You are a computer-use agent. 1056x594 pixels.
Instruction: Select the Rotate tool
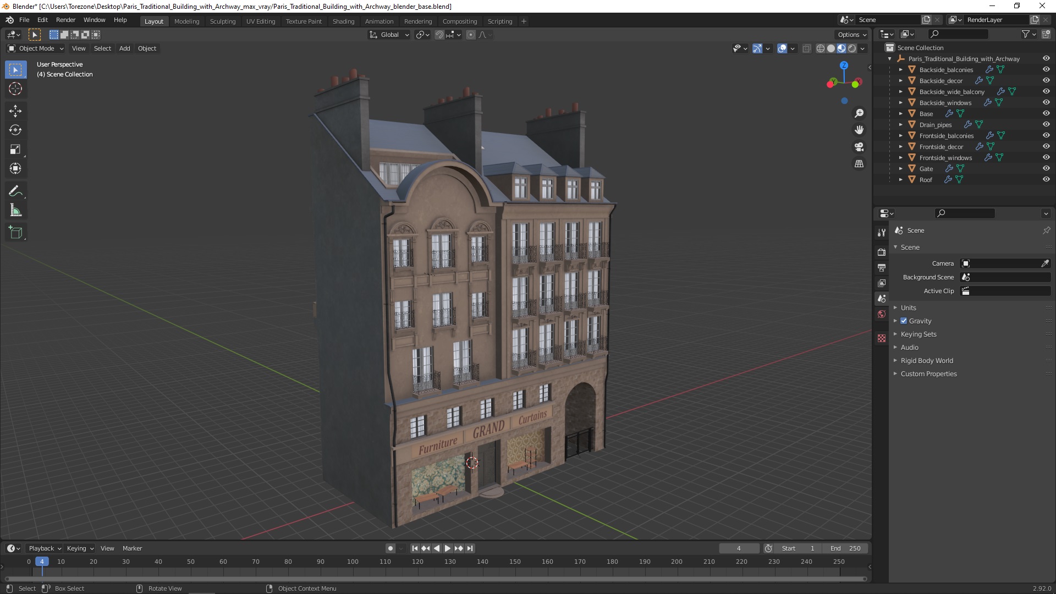tap(15, 130)
